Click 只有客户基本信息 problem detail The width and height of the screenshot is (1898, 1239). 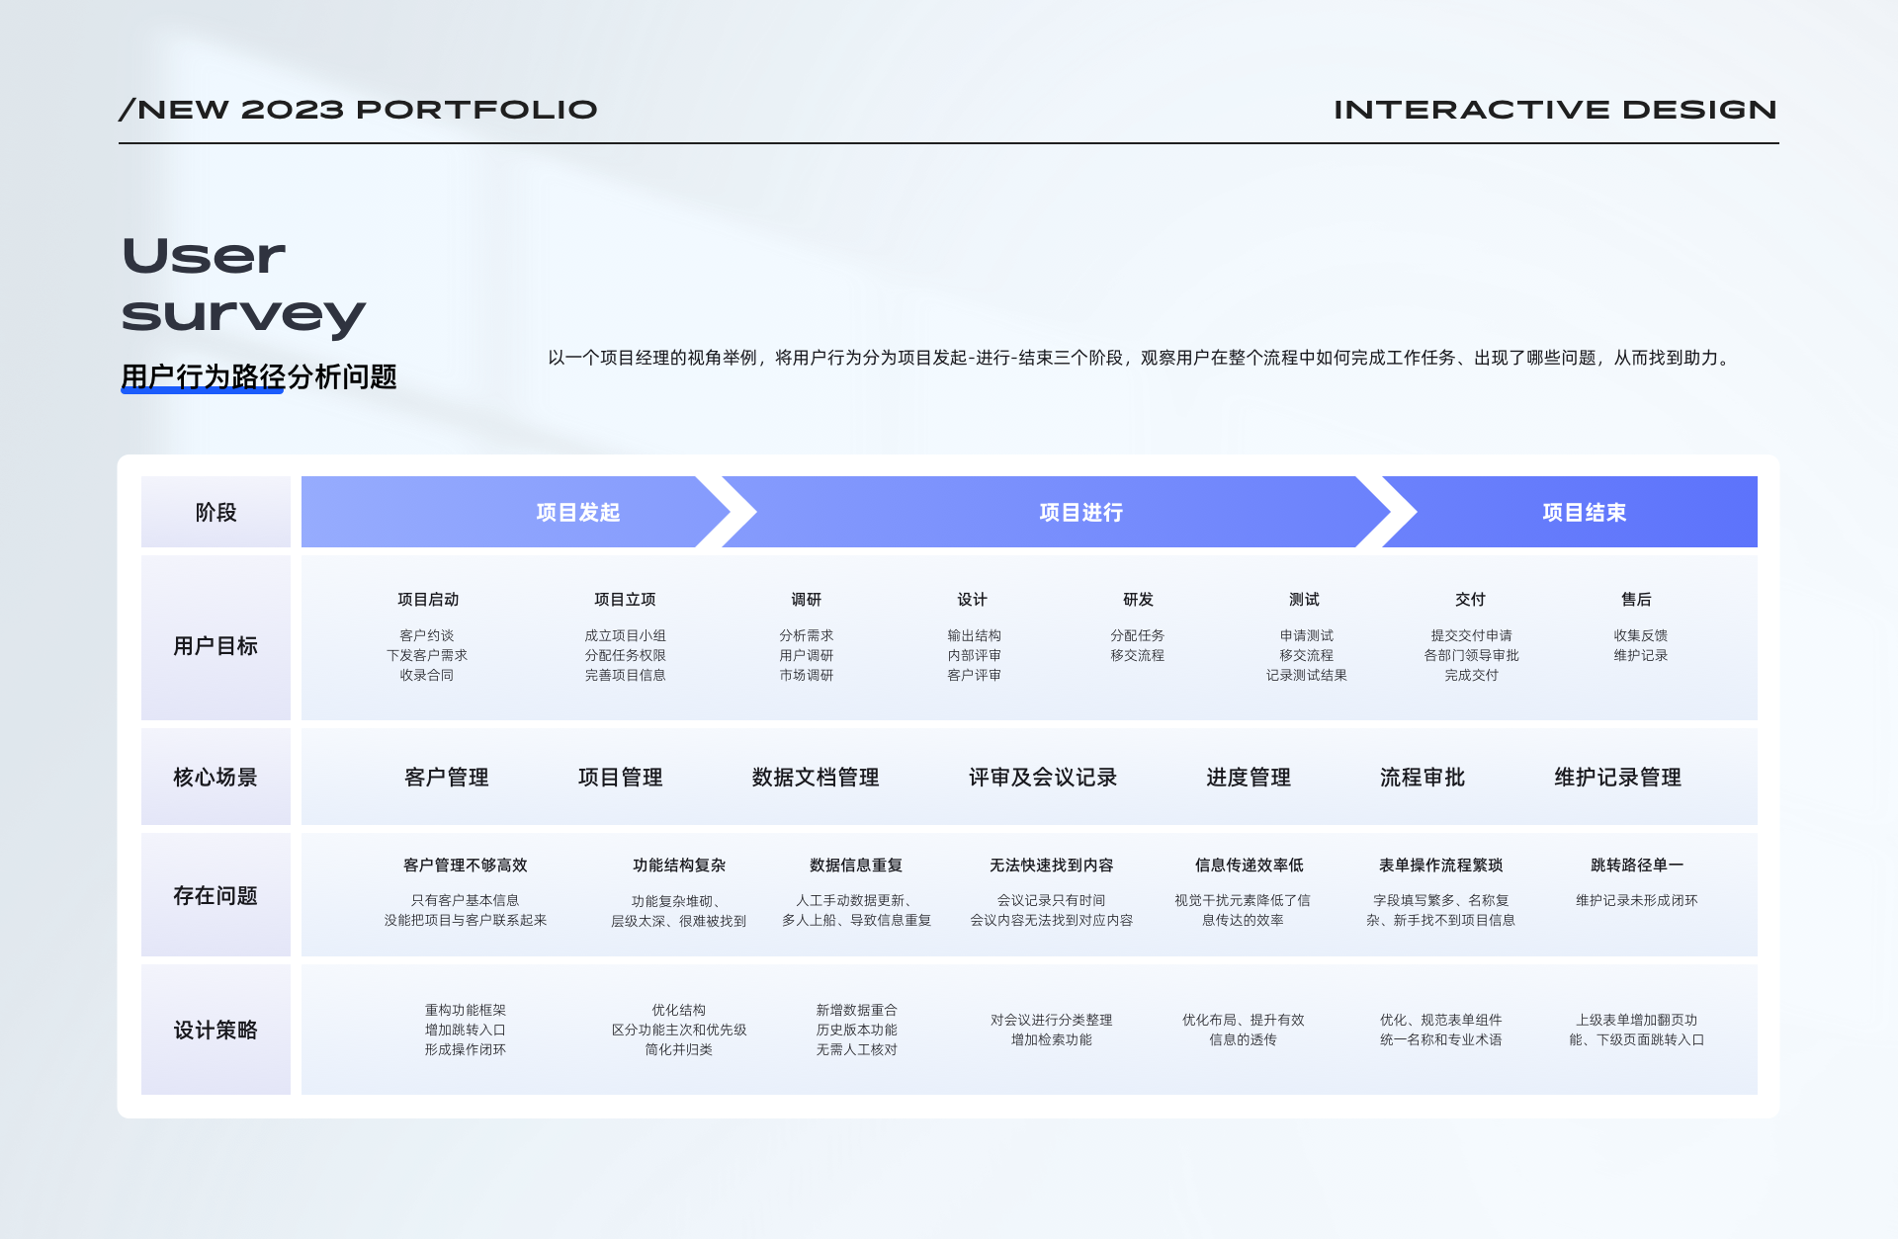466,900
